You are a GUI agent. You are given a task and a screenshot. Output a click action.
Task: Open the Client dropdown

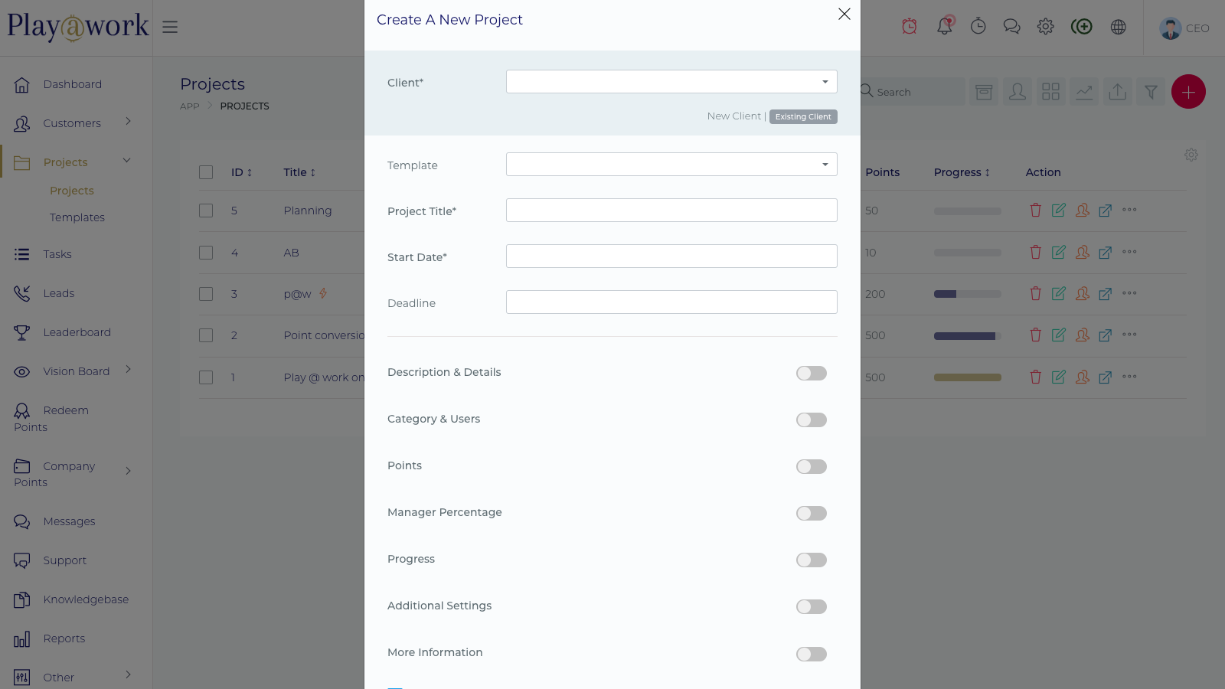click(x=671, y=82)
